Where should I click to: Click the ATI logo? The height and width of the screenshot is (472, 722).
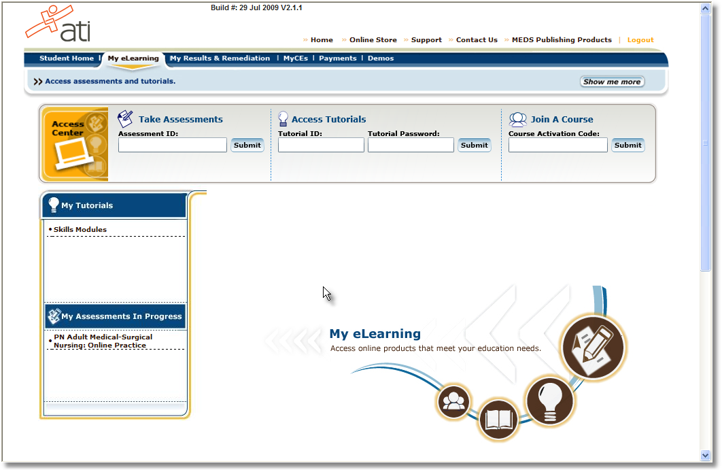(x=58, y=24)
